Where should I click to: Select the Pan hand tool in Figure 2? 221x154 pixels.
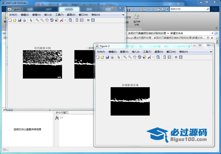coord(134,57)
